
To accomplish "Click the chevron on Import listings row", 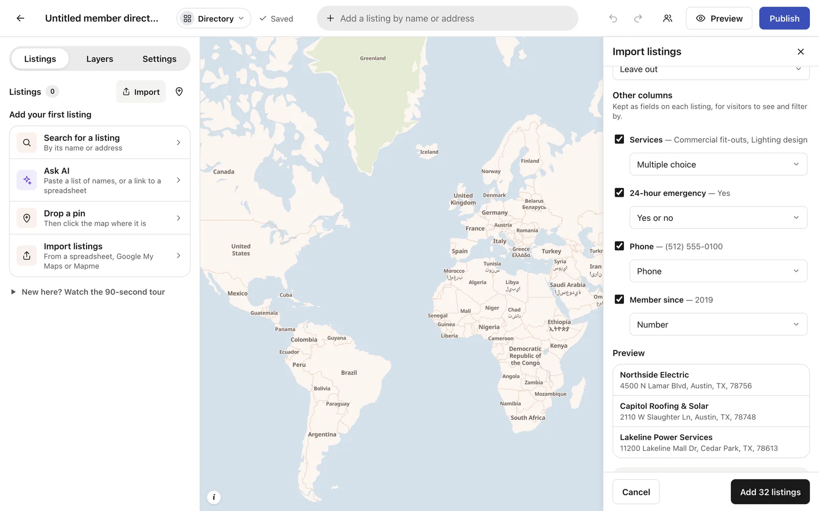I will [178, 255].
